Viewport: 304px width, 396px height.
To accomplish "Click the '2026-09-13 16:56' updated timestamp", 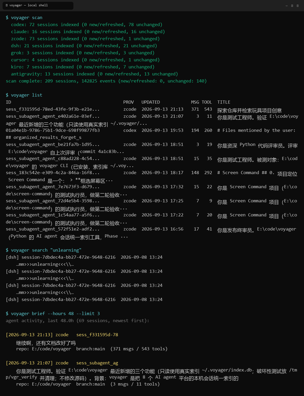I will [162, 229].
